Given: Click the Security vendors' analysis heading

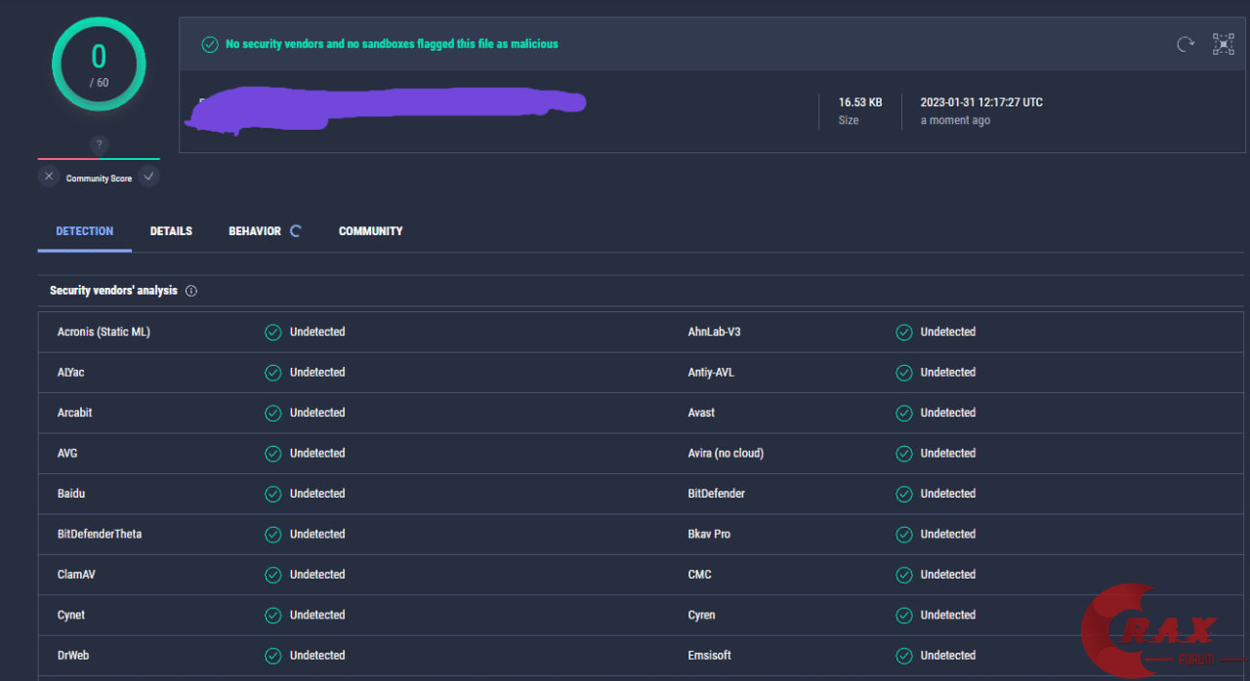Looking at the screenshot, I should (x=113, y=291).
